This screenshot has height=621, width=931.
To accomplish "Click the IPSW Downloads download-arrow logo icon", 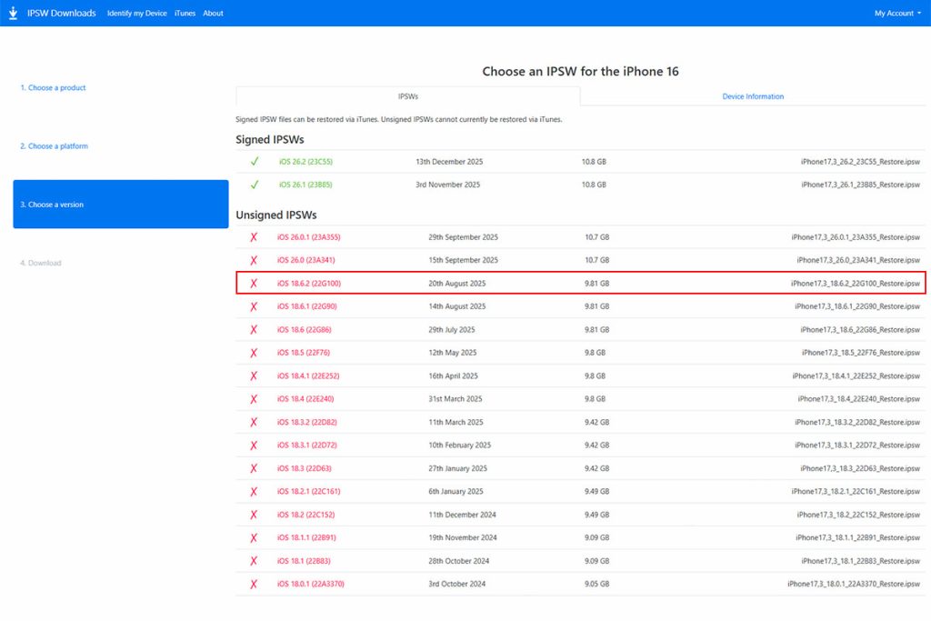I will (13, 13).
